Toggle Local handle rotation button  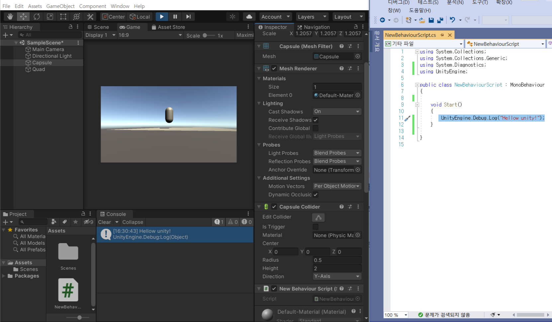click(140, 17)
